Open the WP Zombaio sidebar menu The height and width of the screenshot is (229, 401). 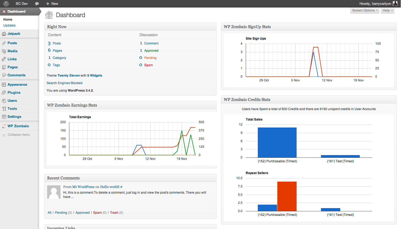[18, 126]
